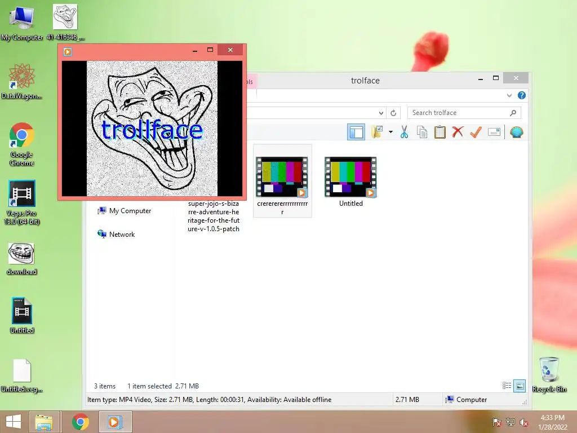Refresh the trolface folder
This screenshot has width=577, height=433.
393,113
